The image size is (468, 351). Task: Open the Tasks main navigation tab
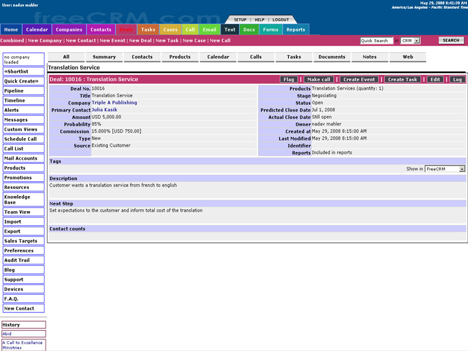coord(148,30)
